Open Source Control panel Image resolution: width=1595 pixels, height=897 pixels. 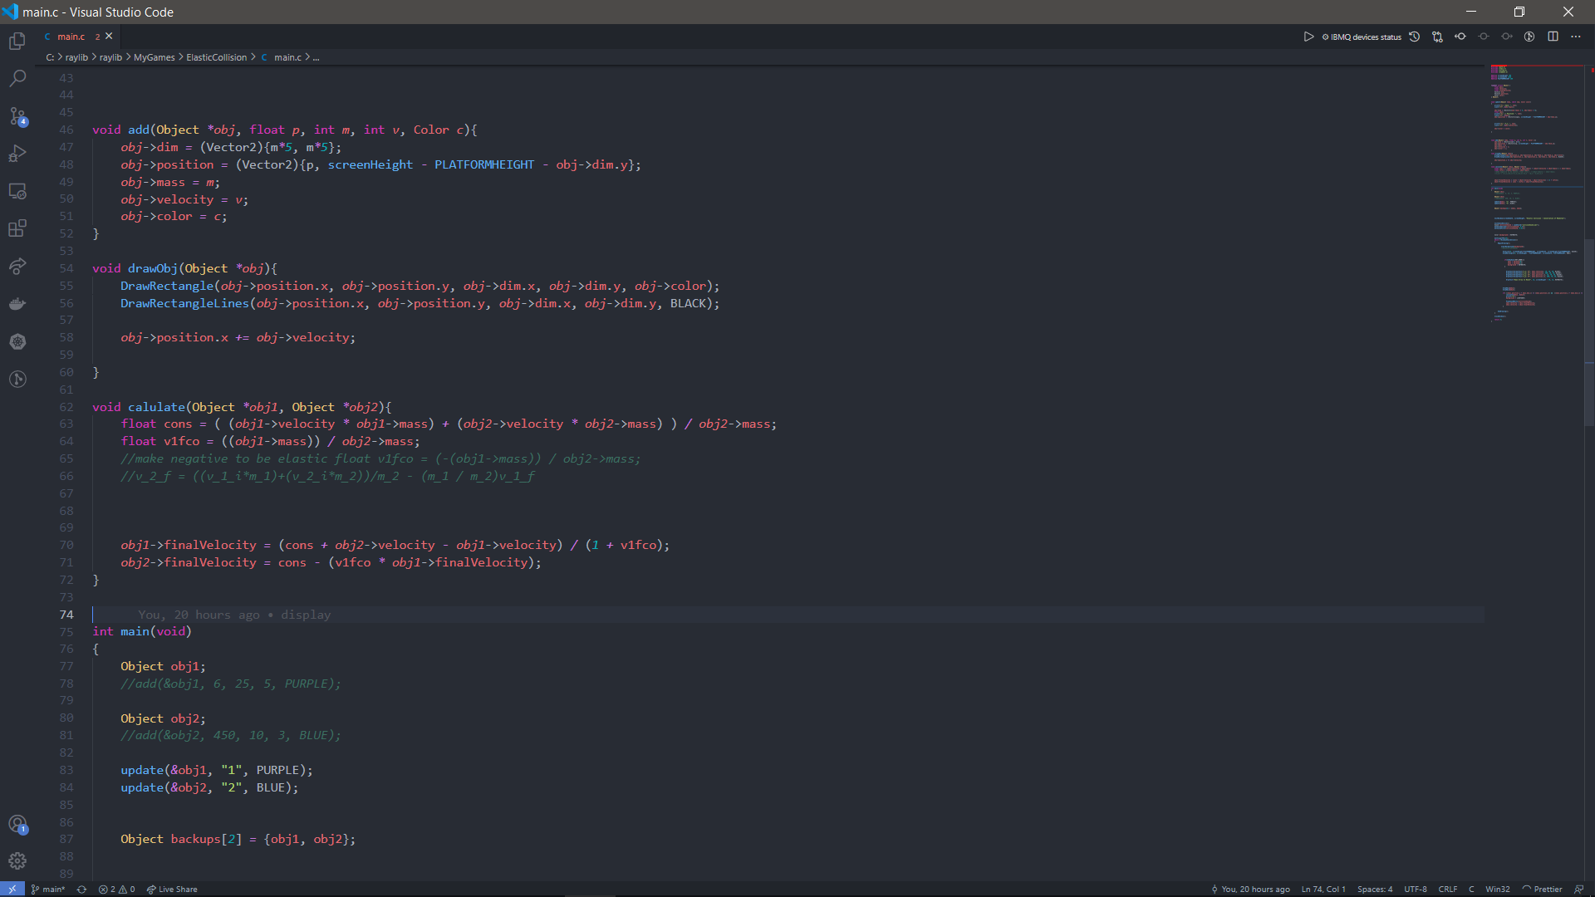click(17, 116)
